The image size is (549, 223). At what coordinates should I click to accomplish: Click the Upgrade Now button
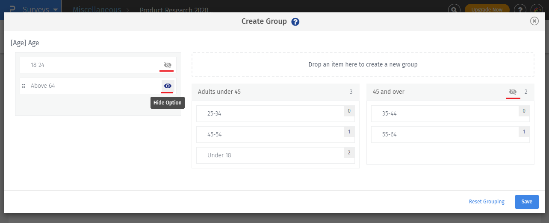point(487,9)
